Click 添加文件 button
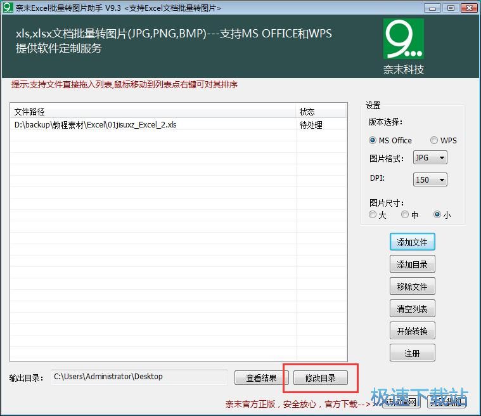Screen dimensions: 481x416 [413, 242]
